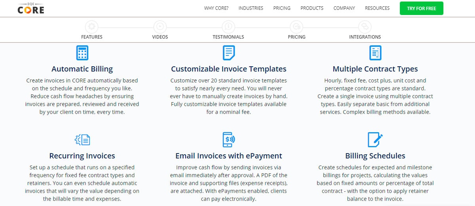This screenshot has width=475, height=206.
Task: Click the 'Hourly, fixed fee, cost plus' paragraph
Action: (375, 96)
